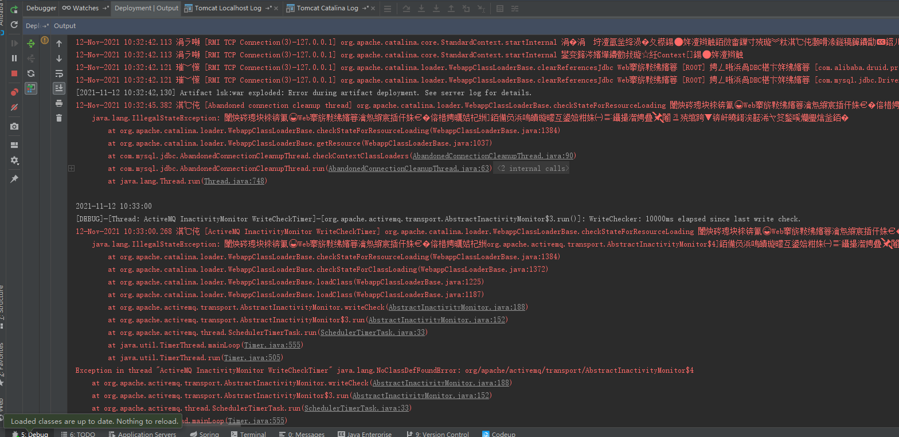Click the orange deployment warning icon

click(x=45, y=41)
